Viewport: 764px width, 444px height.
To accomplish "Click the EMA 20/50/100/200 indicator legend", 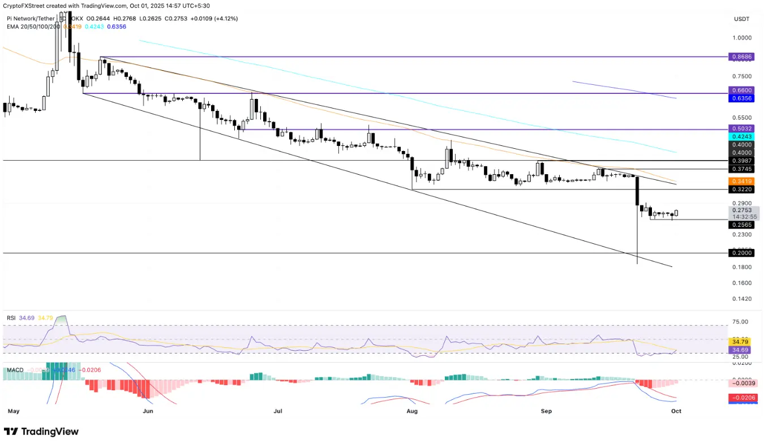I will 33,26.
